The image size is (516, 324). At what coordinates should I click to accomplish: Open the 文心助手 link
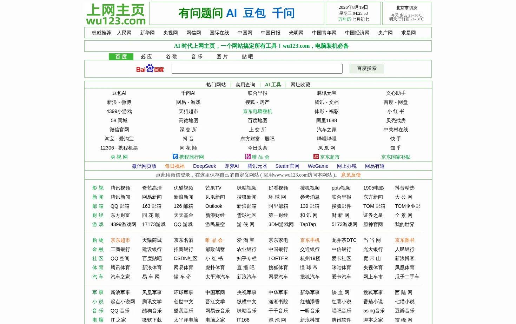[x=396, y=93]
